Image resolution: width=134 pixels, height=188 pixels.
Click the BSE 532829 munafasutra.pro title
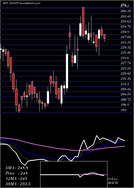[x=21, y=3]
